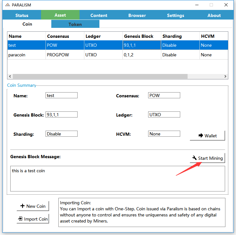Click the HCVM field showing None

click(x=164, y=134)
